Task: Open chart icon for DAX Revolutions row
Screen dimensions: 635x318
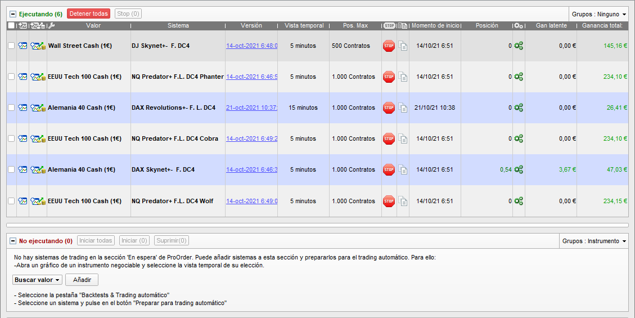Action: [22, 108]
